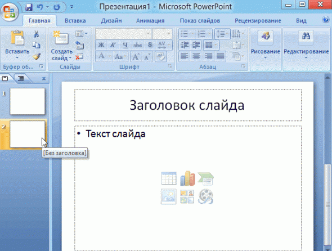Insert a chart via placeholder icon
Screen dimensions: 332x251
[x=187, y=178]
